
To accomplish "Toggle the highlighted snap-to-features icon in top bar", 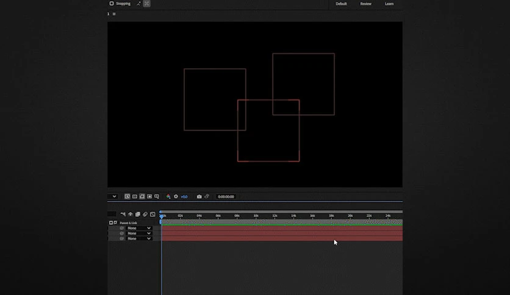I will (146, 4).
